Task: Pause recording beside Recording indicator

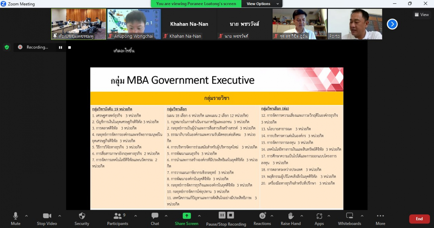Action: click(60, 48)
